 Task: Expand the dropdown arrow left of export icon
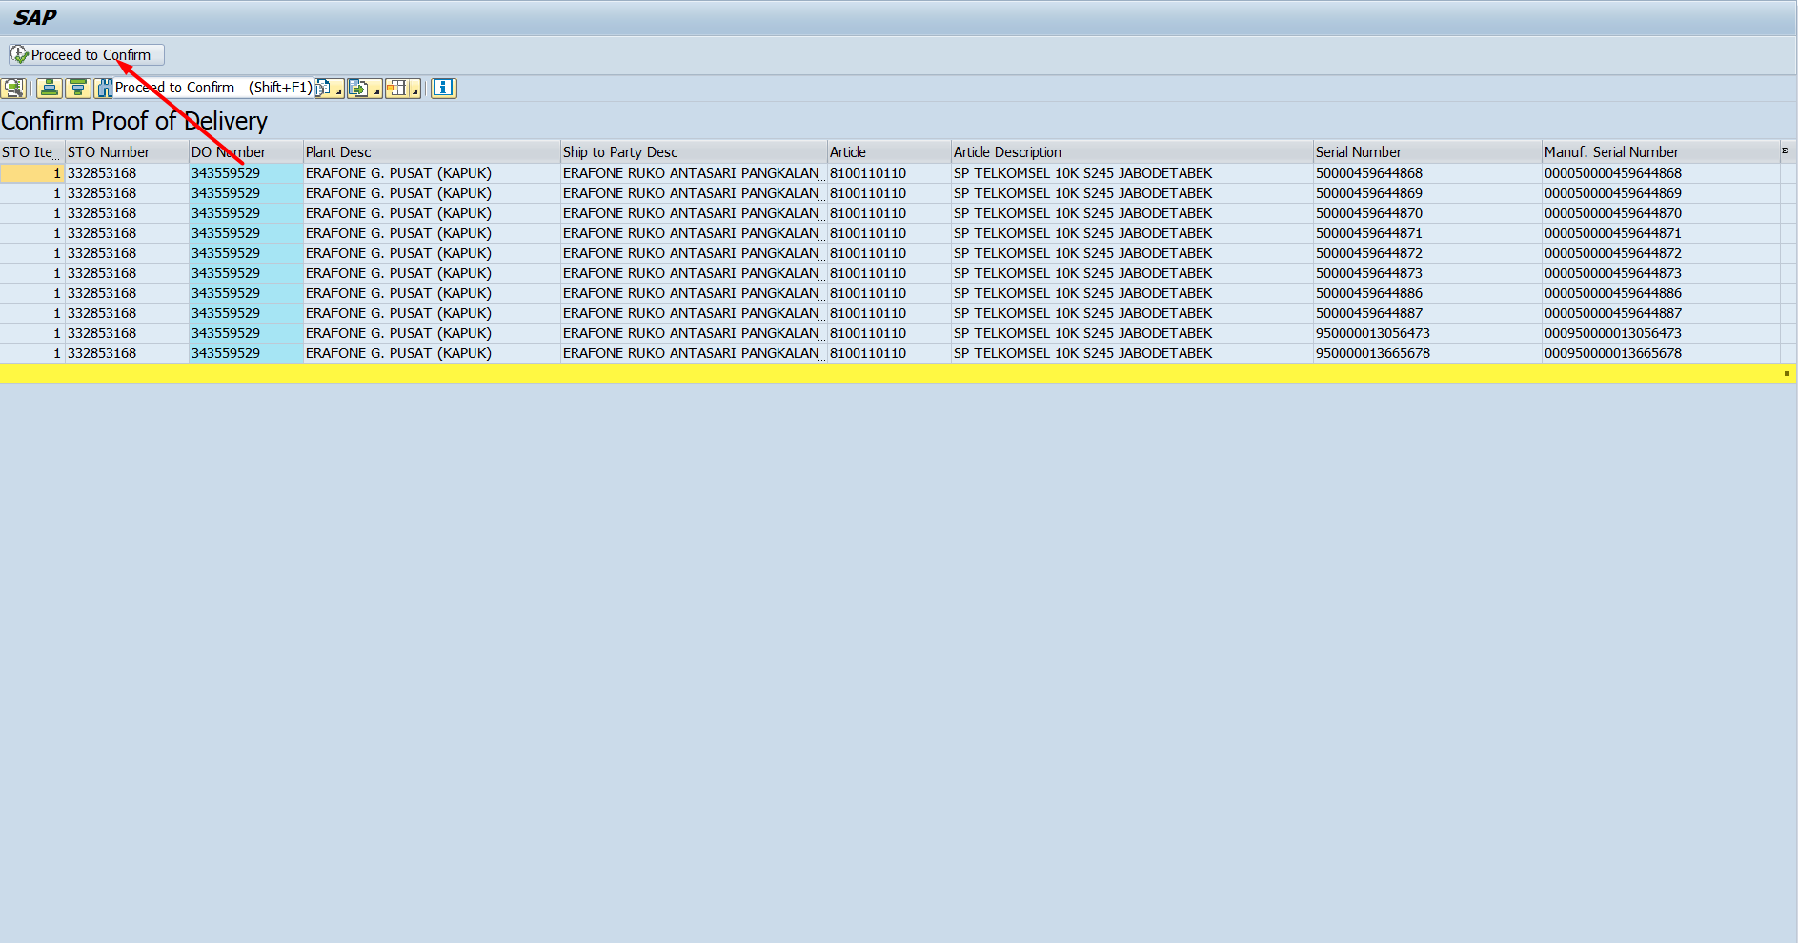coord(339,92)
